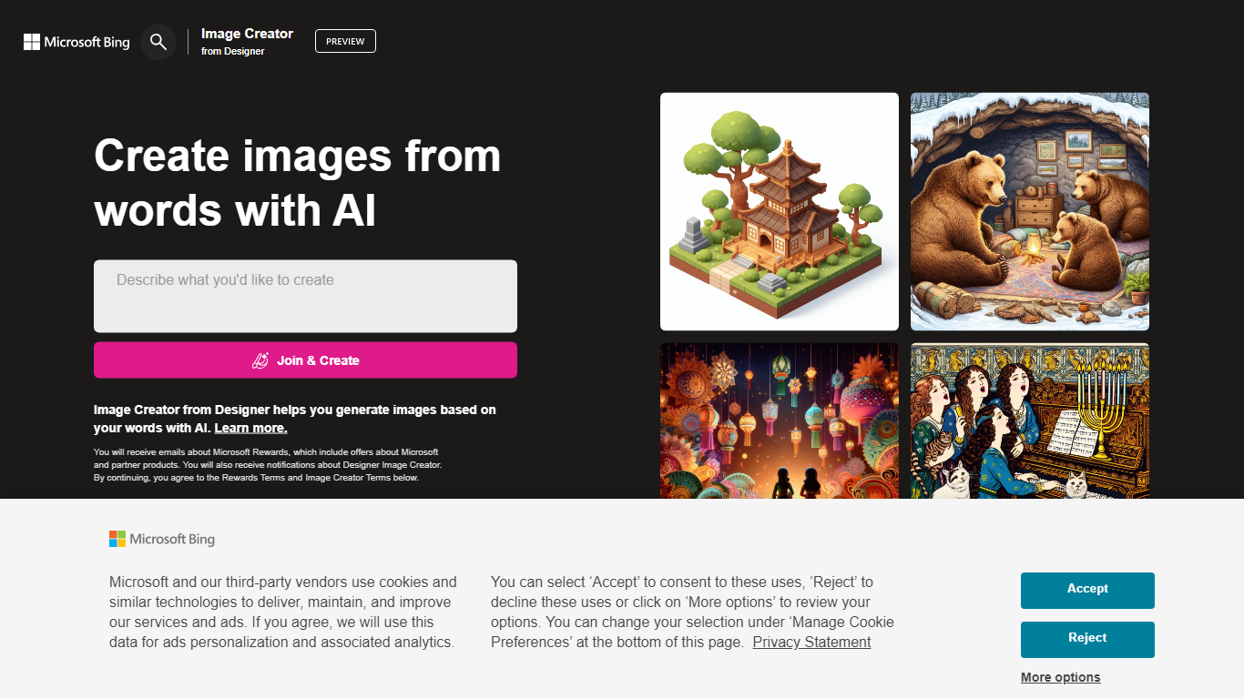Click the brush icon on Join & Create
Image resolution: width=1244 pixels, height=699 pixels.
point(260,360)
